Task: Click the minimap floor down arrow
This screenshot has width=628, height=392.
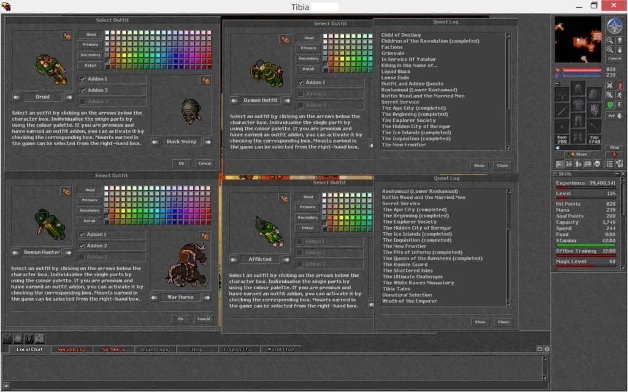Action: point(619,50)
